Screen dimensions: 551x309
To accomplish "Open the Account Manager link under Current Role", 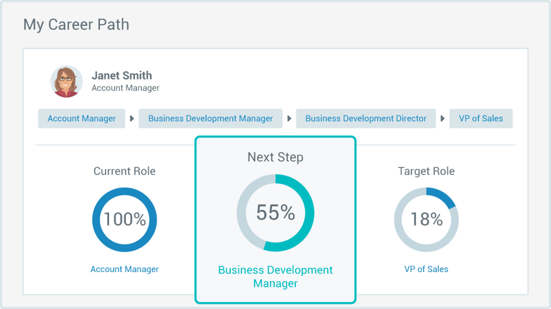I will pos(125,269).
